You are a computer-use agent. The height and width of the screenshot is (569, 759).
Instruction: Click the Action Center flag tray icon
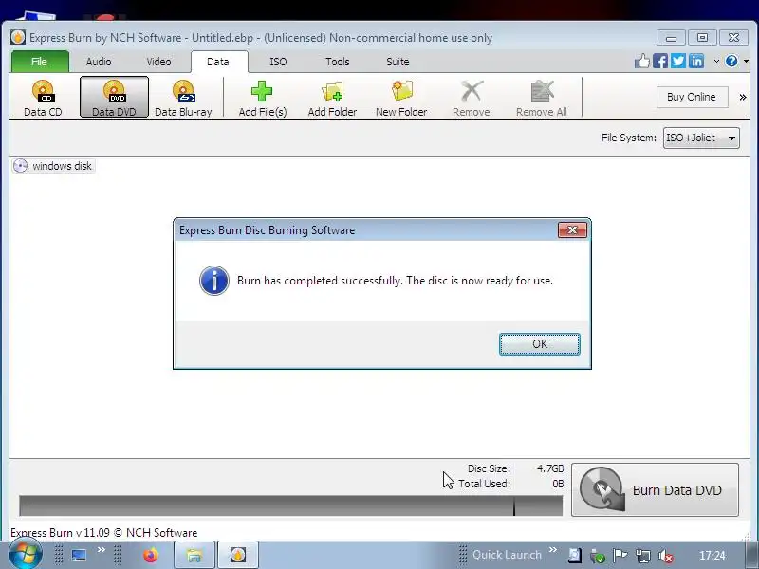click(x=620, y=556)
